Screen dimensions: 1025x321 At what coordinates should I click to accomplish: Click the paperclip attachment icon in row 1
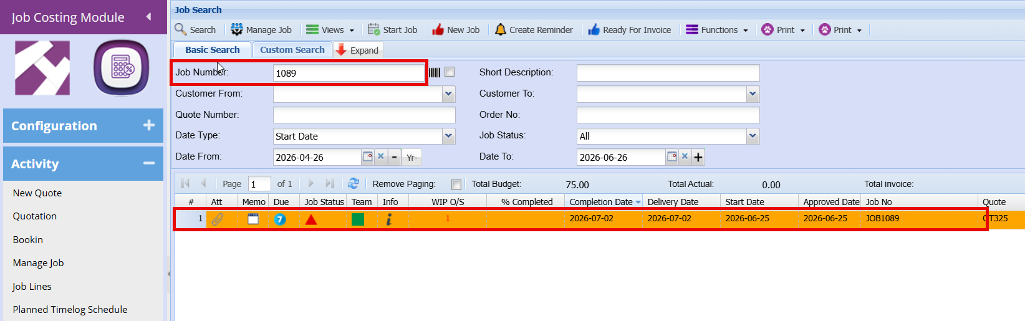(218, 219)
